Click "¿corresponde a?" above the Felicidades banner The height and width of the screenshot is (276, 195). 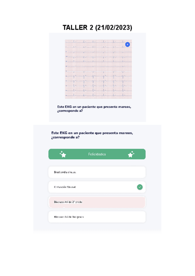click(65, 137)
